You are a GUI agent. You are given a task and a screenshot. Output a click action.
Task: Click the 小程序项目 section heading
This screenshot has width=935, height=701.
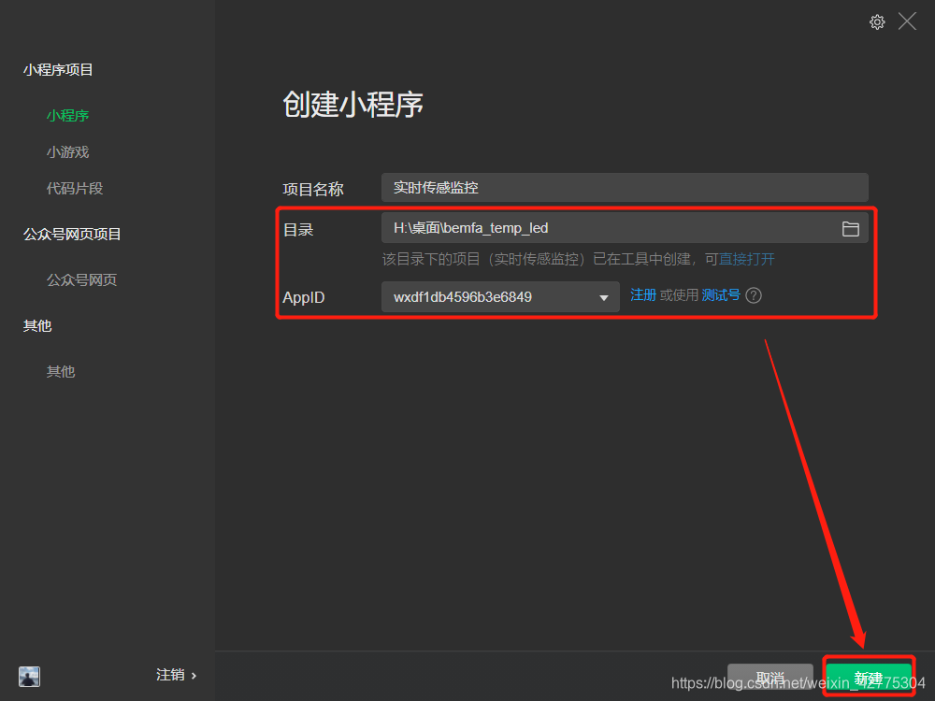(58, 70)
